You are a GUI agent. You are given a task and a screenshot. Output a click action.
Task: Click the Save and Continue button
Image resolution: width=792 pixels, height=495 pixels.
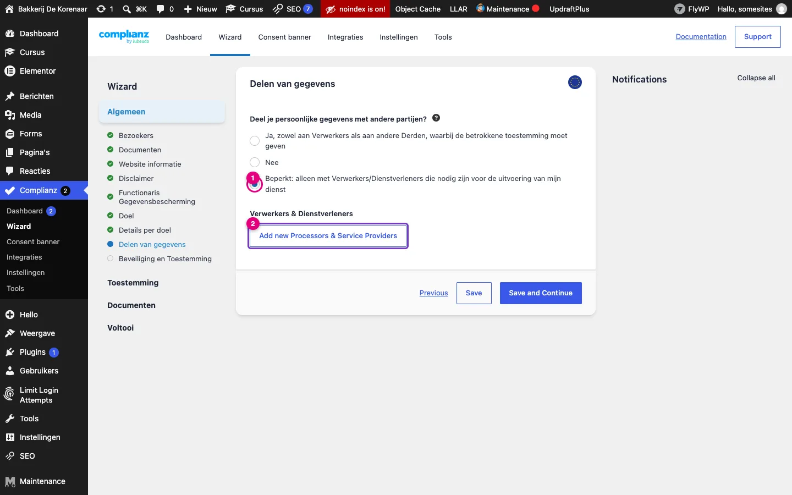click(541, 293)
